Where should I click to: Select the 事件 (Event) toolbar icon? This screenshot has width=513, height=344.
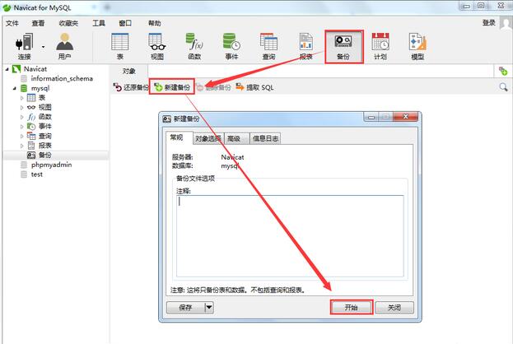click(x=231, y=46)
